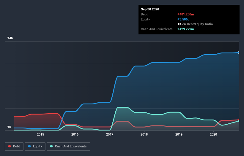The width and height of the screenshot is (244, 156).
Task: Click the blue Equity endpoint marker
Action: coord(239,52)
